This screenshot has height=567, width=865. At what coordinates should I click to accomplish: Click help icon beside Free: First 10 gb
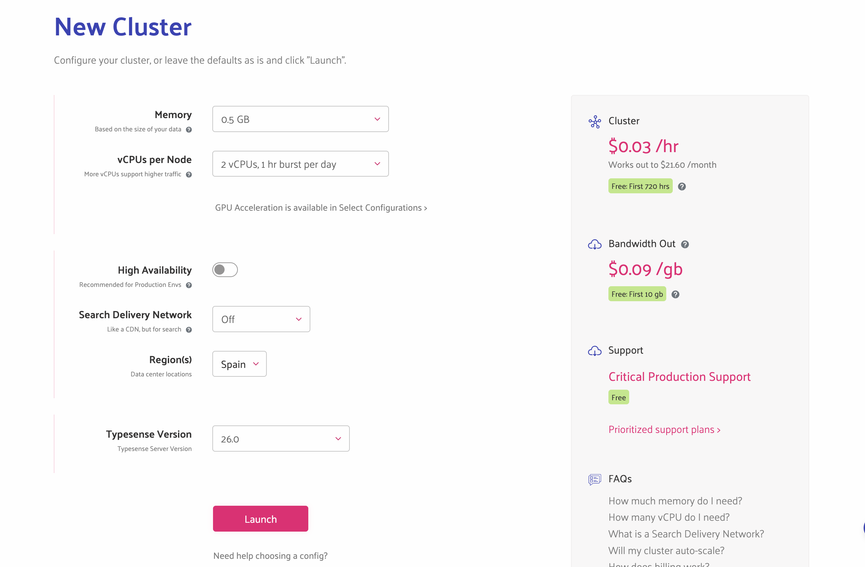(x=675, y=294)
